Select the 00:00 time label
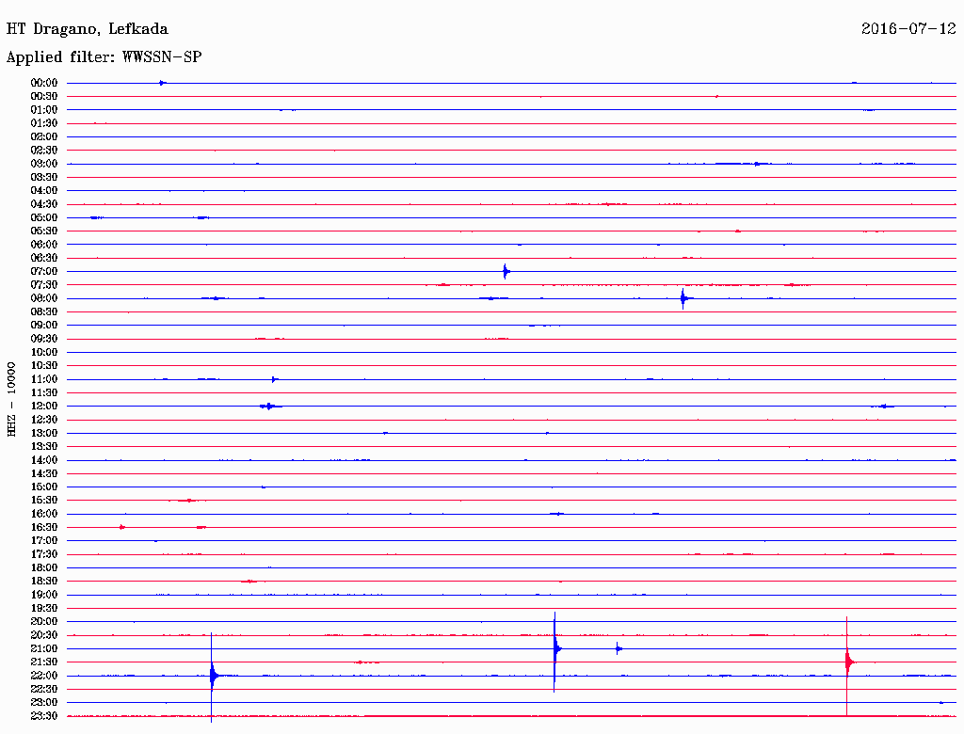This screenshot has height=734, width=964. (44, 83)
